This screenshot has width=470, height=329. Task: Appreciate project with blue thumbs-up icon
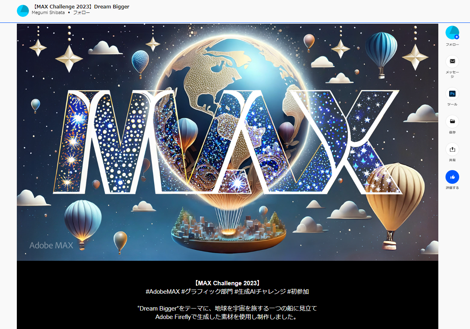click(452, 177)
